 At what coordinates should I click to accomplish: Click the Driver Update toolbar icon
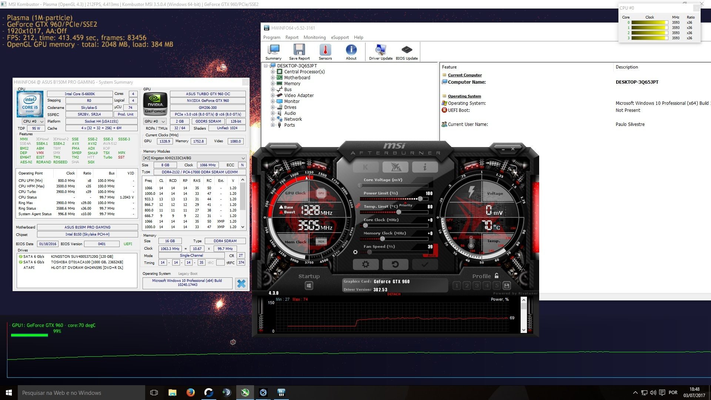pos(381,52)
